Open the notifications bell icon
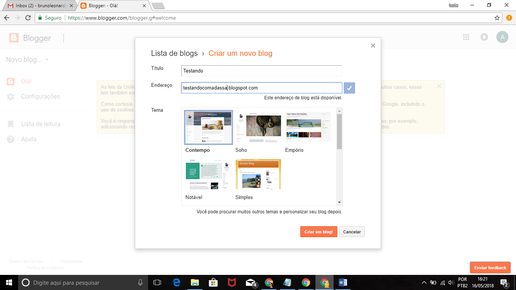The width and height of the screenshot is (516, 290). (x=484, y=37)
